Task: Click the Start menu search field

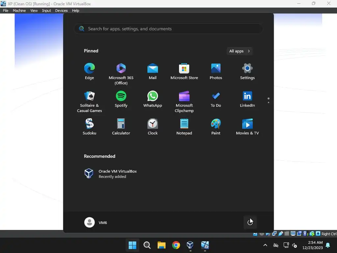Action: [x=168, y=29]
